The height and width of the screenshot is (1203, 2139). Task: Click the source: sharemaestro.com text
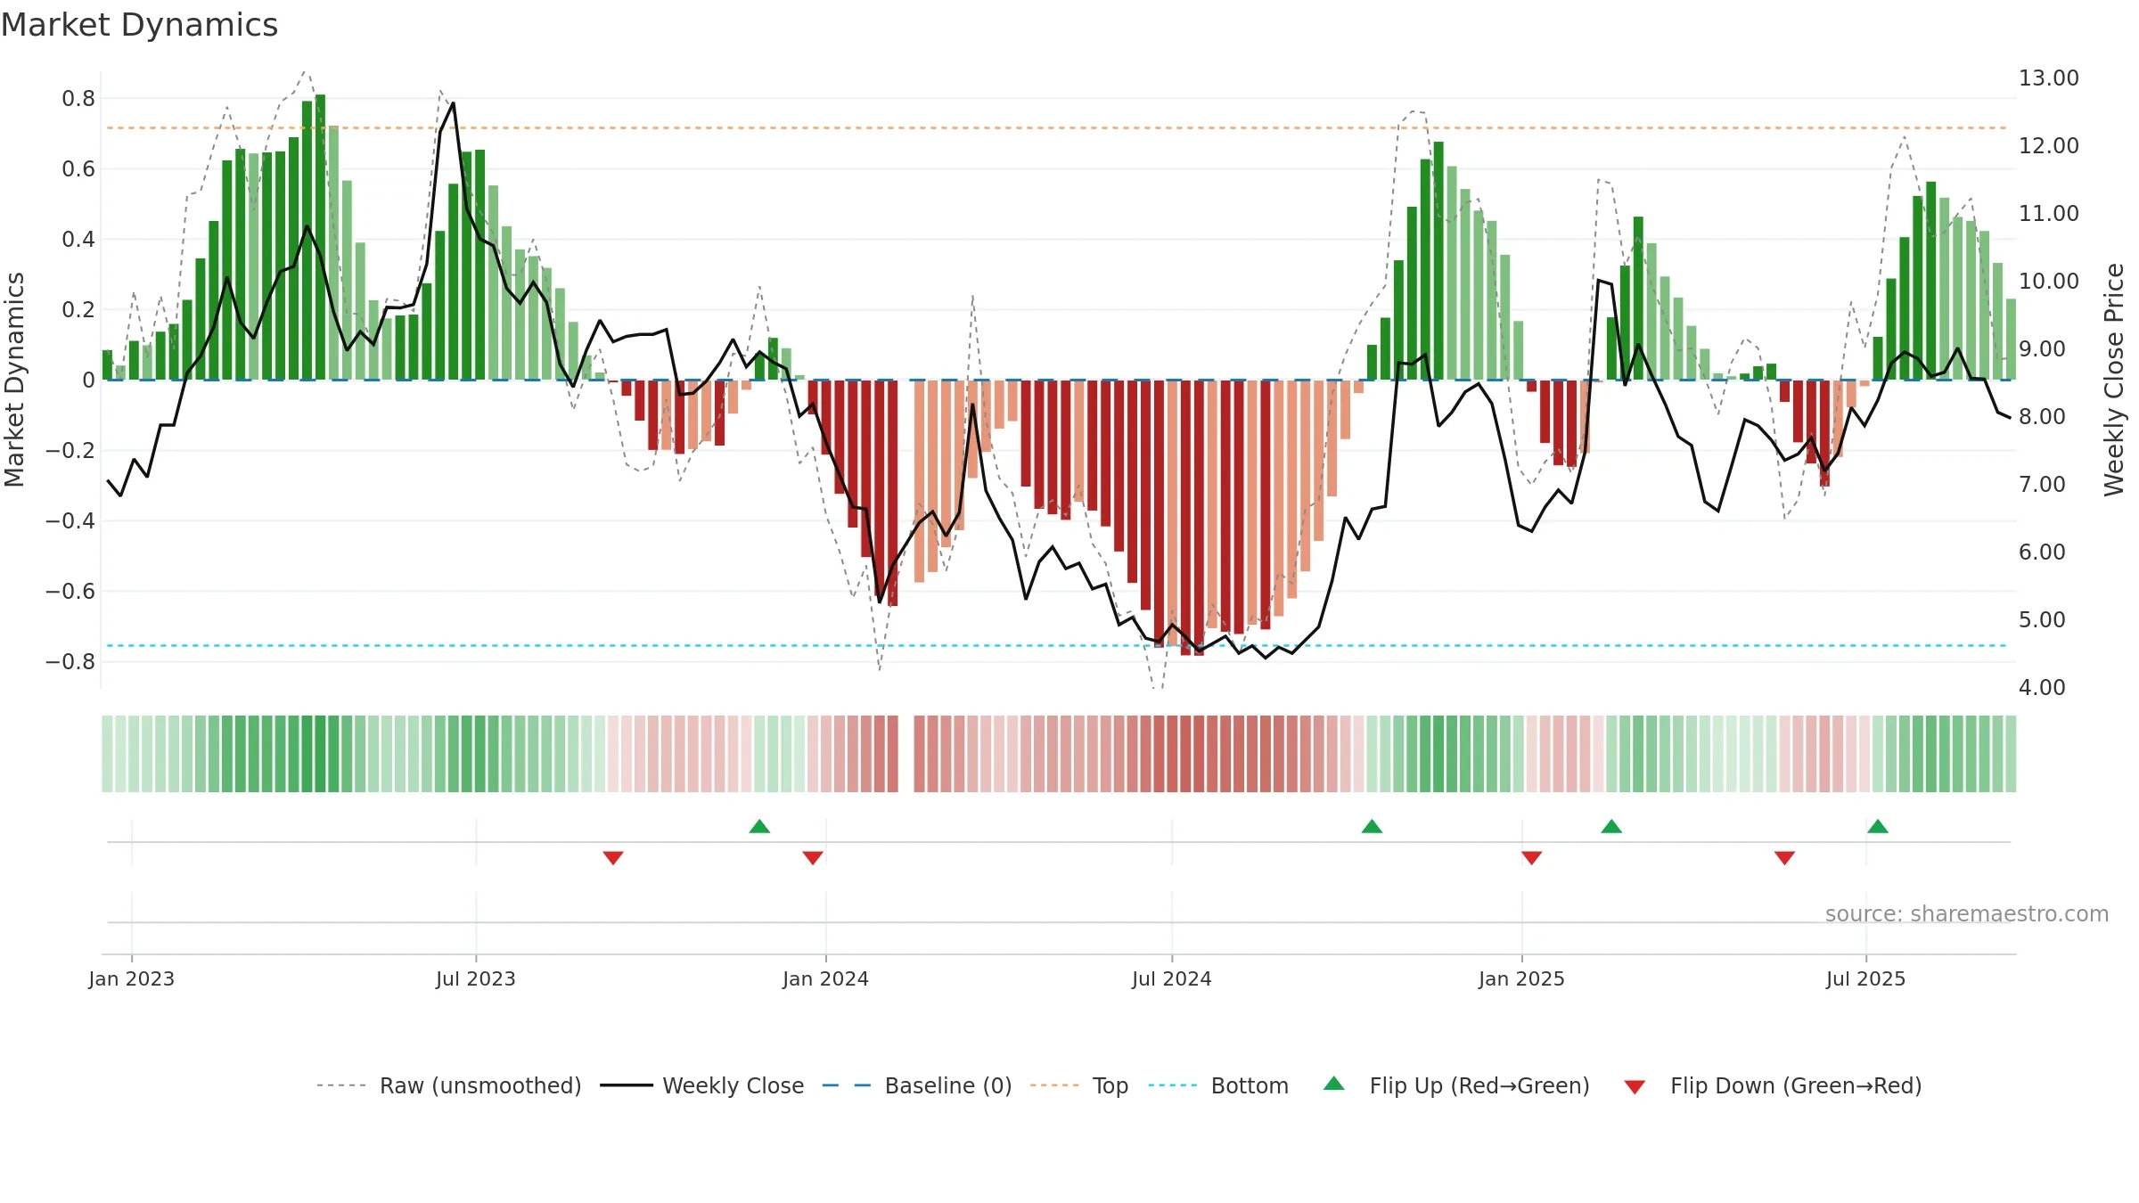click(x=1967, y=913)
